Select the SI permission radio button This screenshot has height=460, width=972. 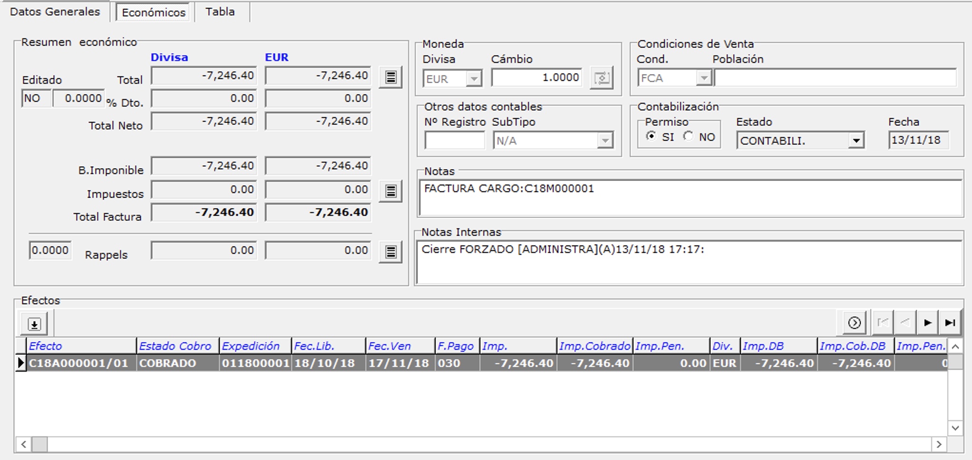tap(651, 136)
